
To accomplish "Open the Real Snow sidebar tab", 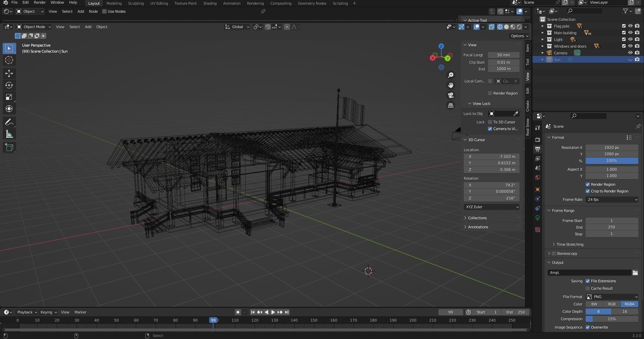I will (528, 127).
